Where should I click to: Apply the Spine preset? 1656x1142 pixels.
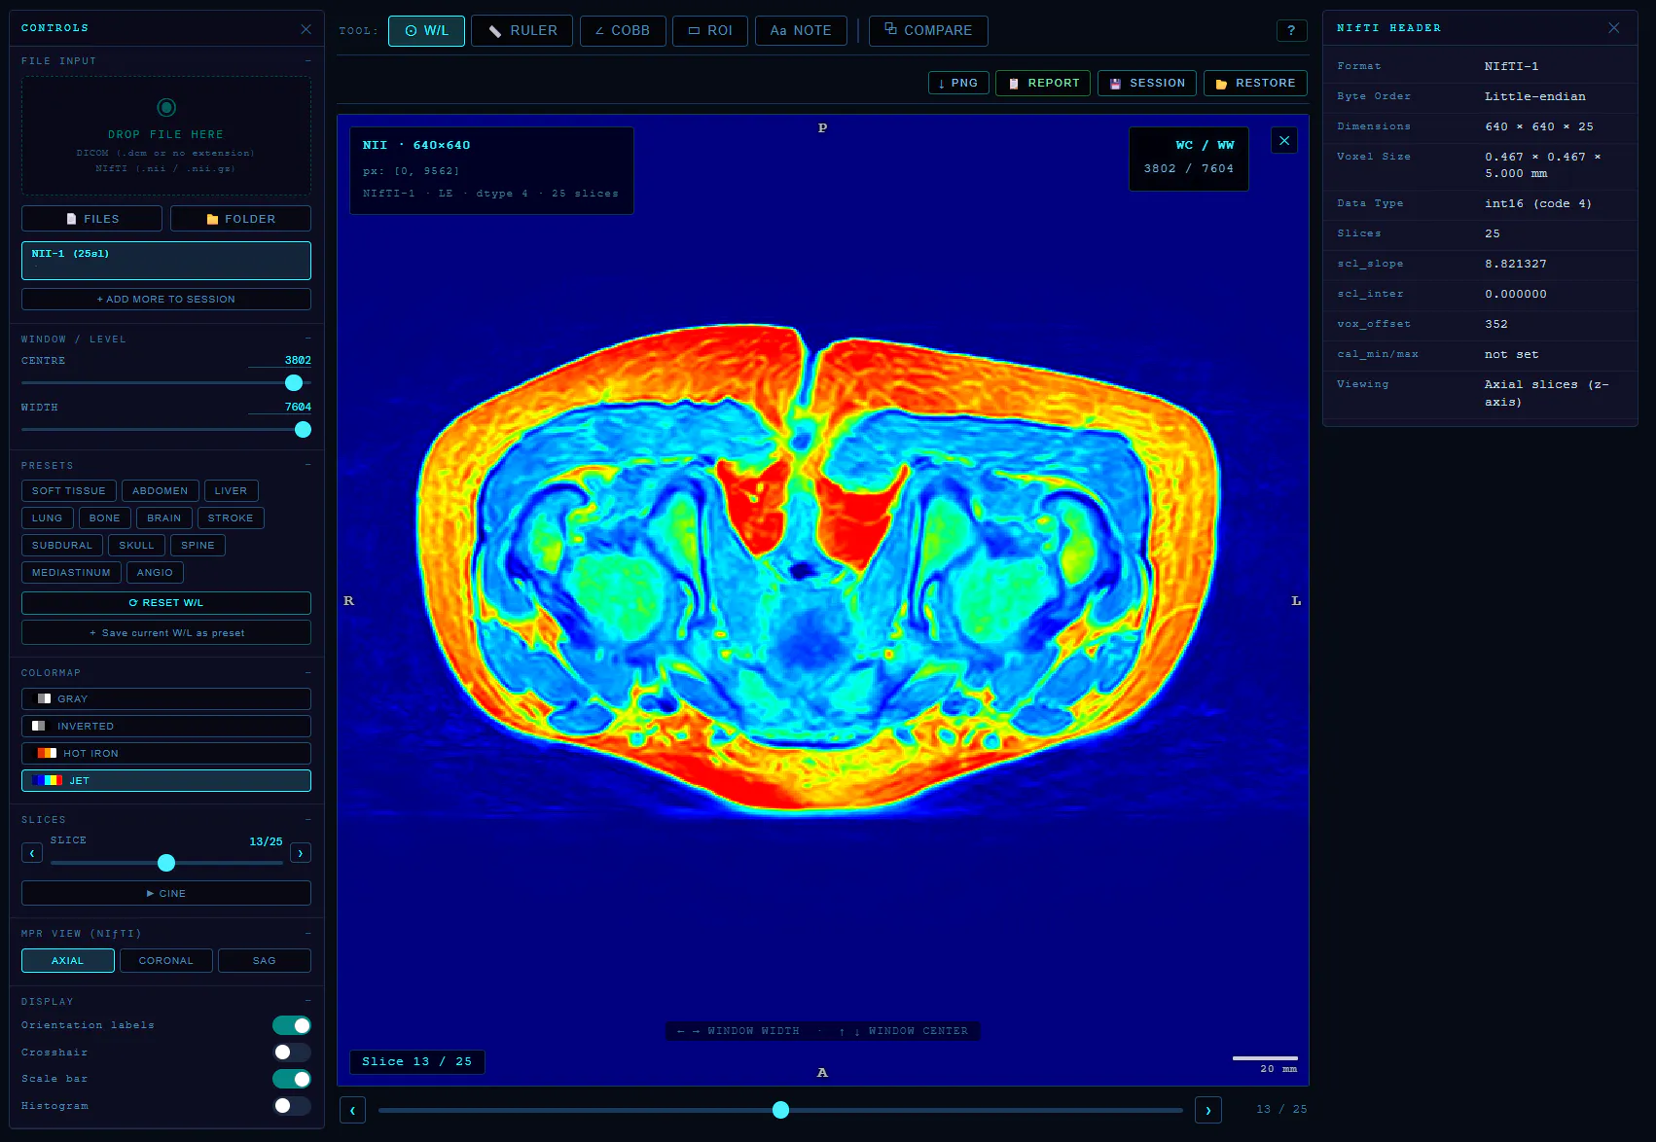[x=198, y=546]
